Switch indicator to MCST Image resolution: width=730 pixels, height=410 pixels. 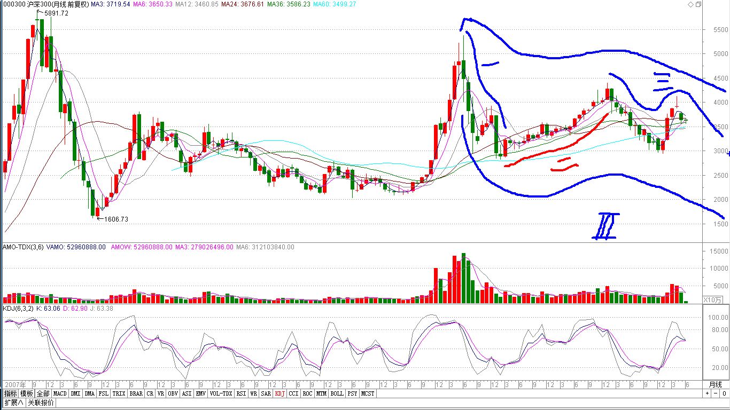[368, 393]
